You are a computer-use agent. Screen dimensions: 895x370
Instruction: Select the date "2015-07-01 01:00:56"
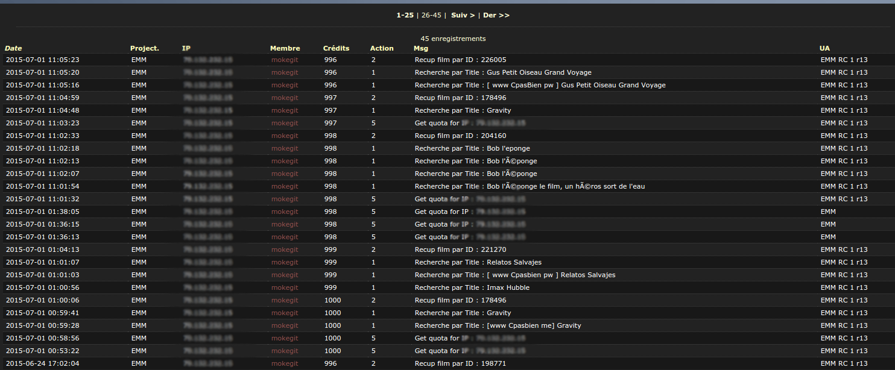pyautogui.click(x=42, y=287)
